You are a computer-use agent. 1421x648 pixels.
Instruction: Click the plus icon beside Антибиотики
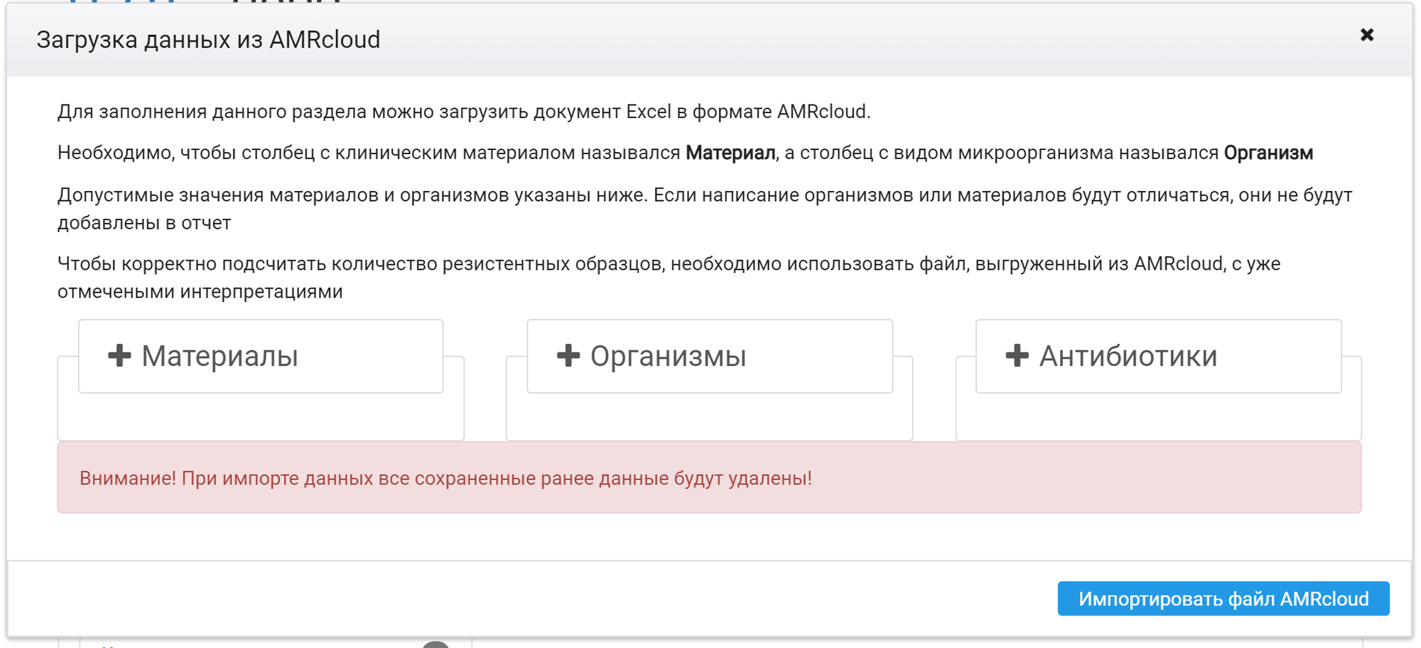tap(1017, 355)
